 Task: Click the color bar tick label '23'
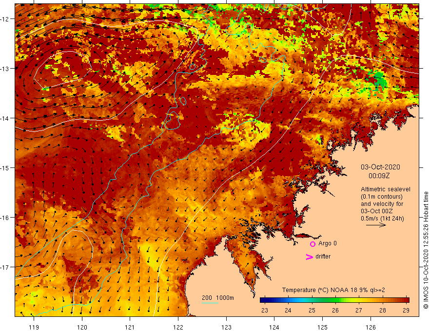point(265,310)
